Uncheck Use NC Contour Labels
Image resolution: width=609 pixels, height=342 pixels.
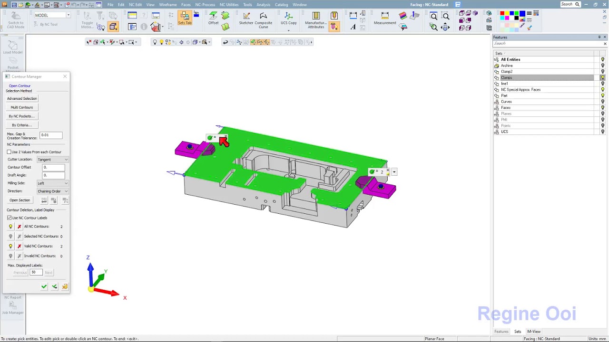(x=9, y=218)
